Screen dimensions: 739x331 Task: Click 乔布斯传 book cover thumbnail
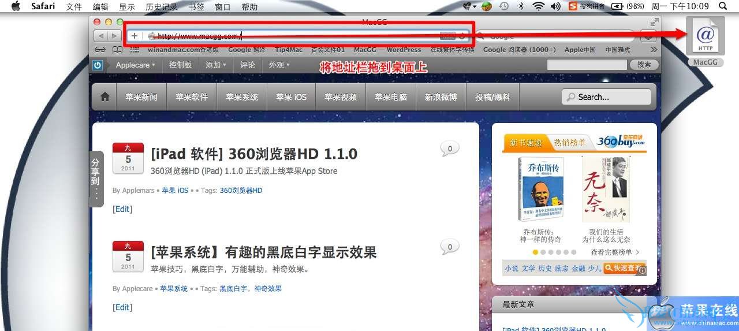click(540, 191)
